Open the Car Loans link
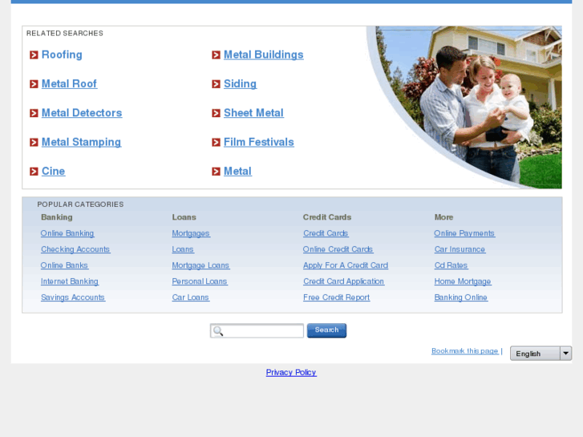The image size is (583, 437). tap(190, 297)
